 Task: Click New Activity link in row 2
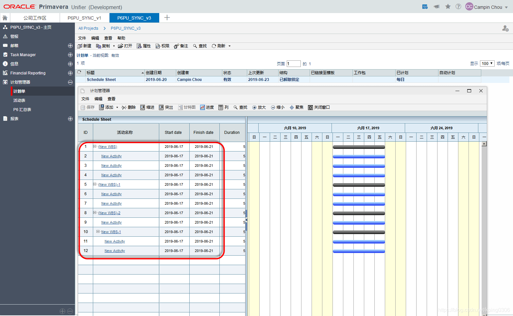[111, 156]
